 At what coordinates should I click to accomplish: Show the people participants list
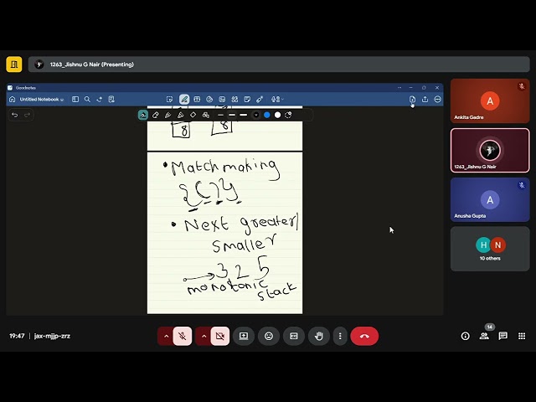484,336
